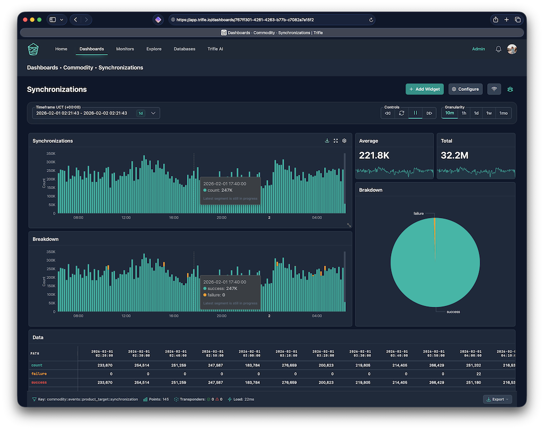
Task: Open notifications via the bell icon
Action: pos(498,49)
